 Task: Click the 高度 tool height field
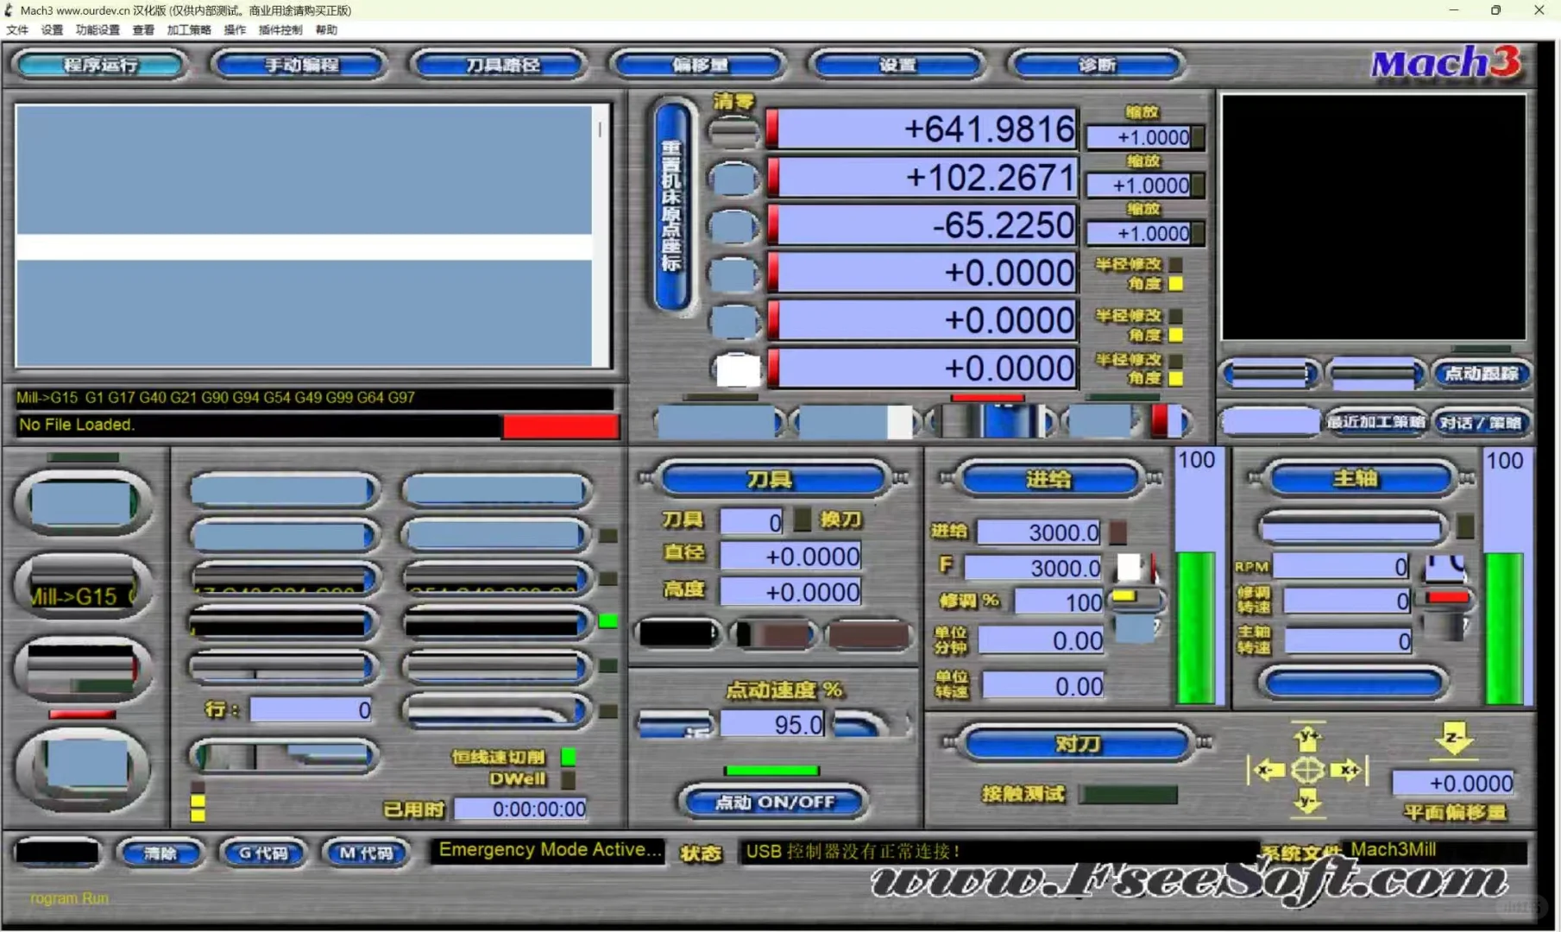tap(790, 592)
